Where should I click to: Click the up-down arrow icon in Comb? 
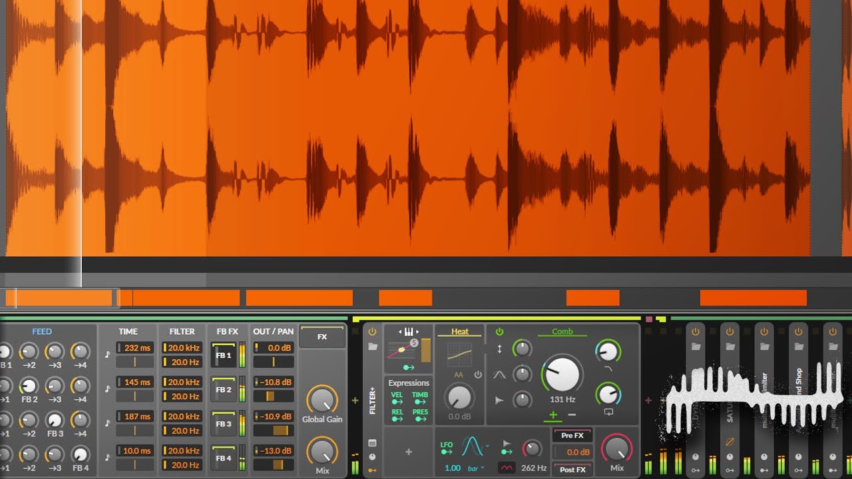click(500, 349)
